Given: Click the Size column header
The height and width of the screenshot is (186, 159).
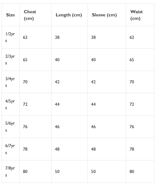Looking at the screenshot, I should pyautogui.click(x=10, y=15).
